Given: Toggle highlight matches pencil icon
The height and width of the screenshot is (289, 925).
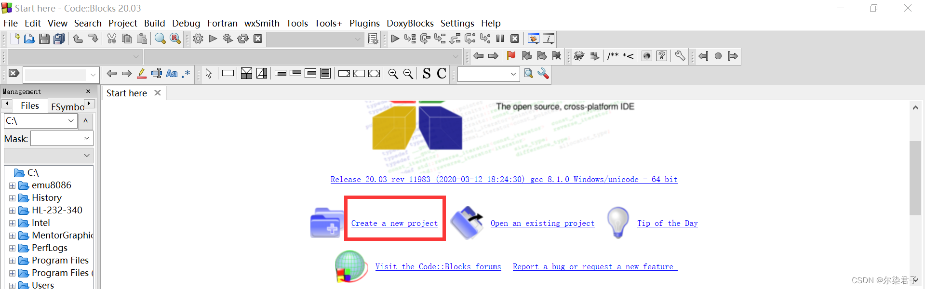Looking at the screenshot, I should click(142, 73).
